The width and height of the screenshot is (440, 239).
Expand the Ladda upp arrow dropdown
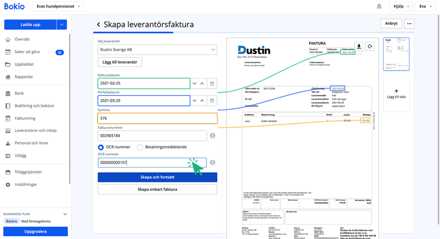[x=62, y=24]
